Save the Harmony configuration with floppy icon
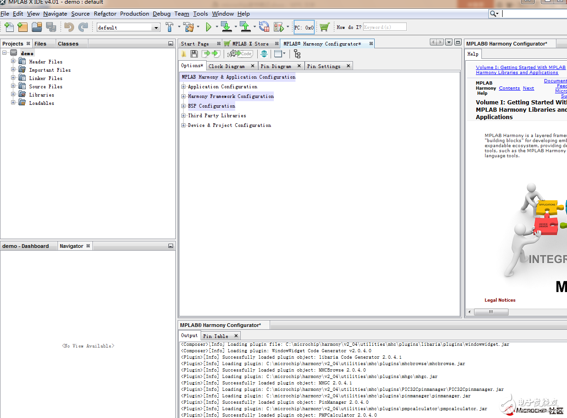This screenshot has width=567, height=418. click(194, 54)
